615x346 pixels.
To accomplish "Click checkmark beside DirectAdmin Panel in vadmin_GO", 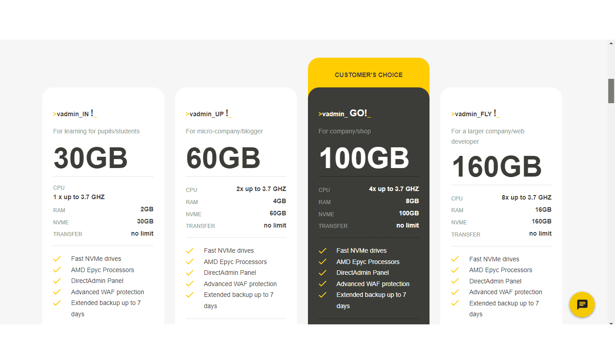I will (322, 273).
